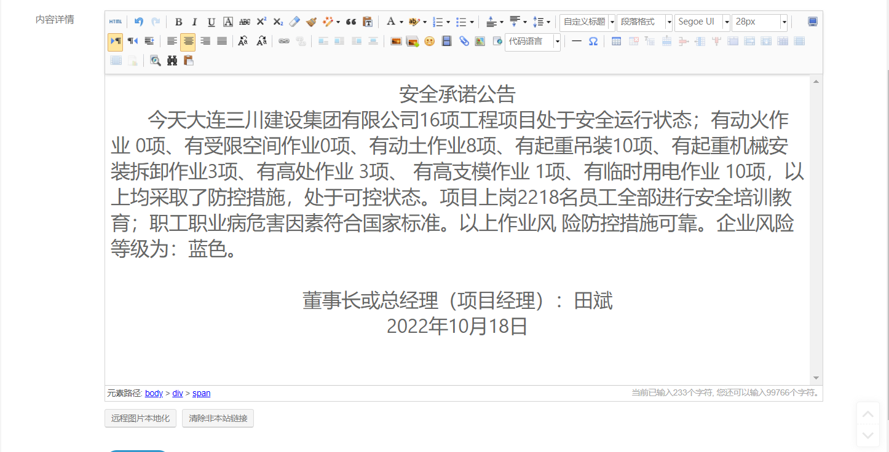Open the line height dropdown
The height and width of the screenshot is (452, 889).
(548, 22)
